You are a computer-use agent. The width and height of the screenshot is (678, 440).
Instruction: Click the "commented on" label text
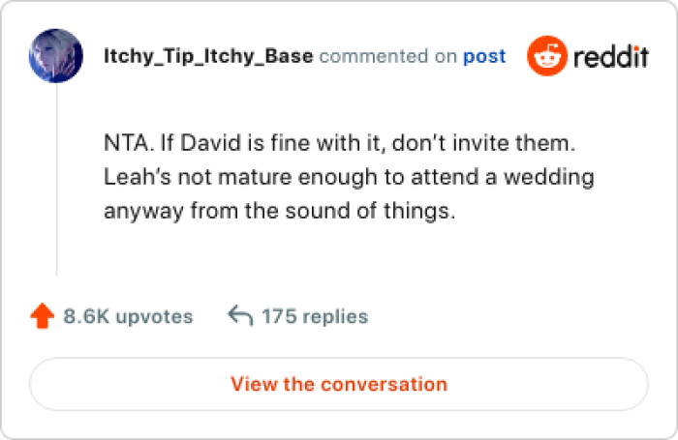387,56
